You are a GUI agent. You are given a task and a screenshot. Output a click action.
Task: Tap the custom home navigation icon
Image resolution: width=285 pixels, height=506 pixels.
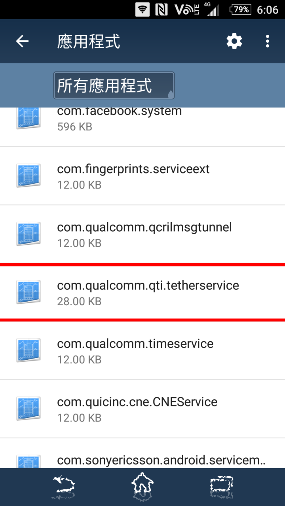click(142, 487)
